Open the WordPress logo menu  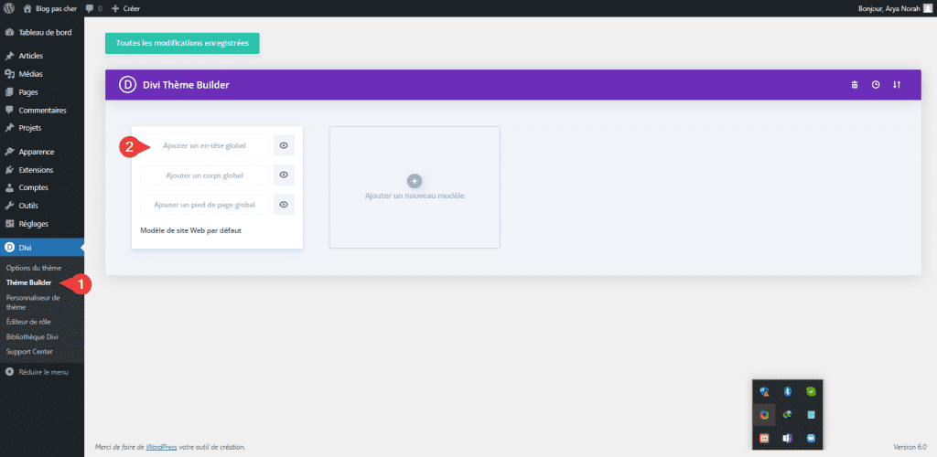[x=9, y=8]
